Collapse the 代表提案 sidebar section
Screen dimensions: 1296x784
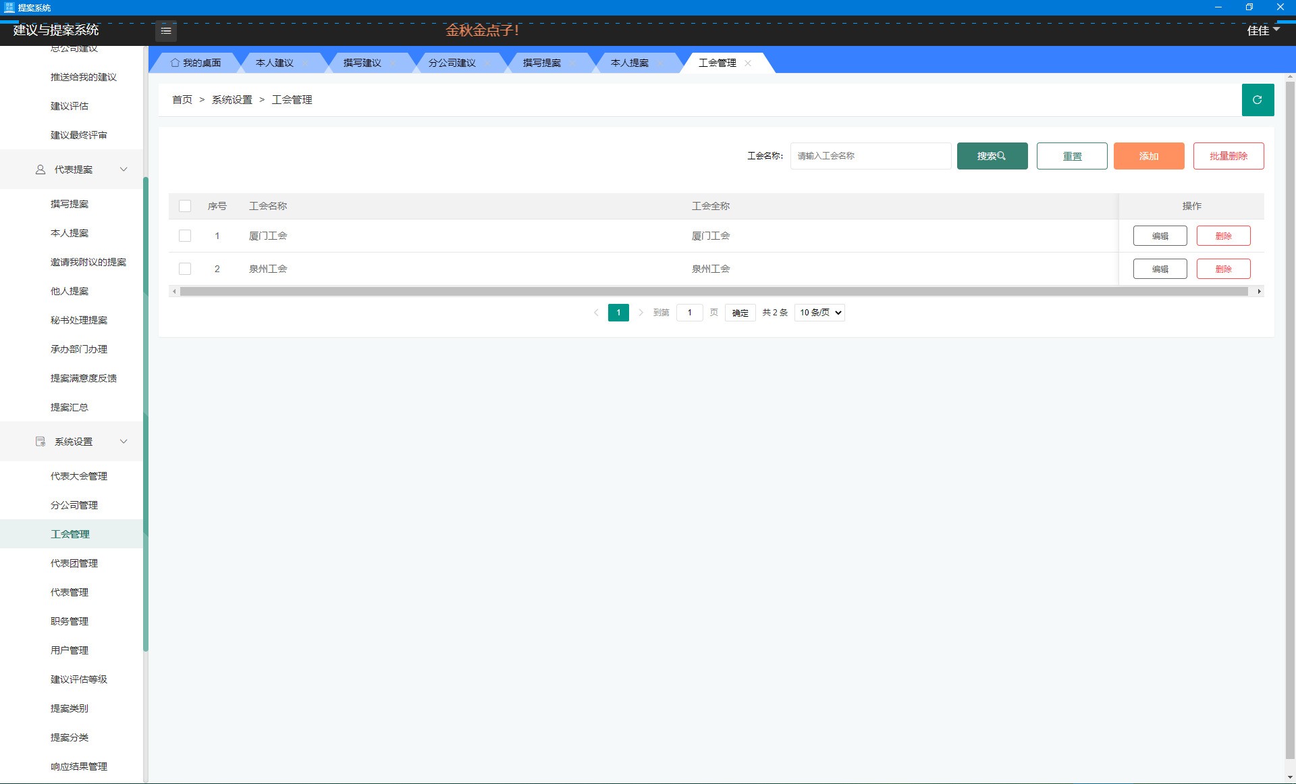click(x=124, y=169)
